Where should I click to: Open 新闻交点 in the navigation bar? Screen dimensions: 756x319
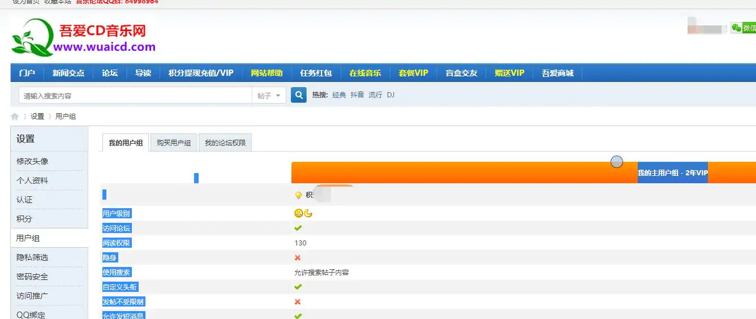68,73
